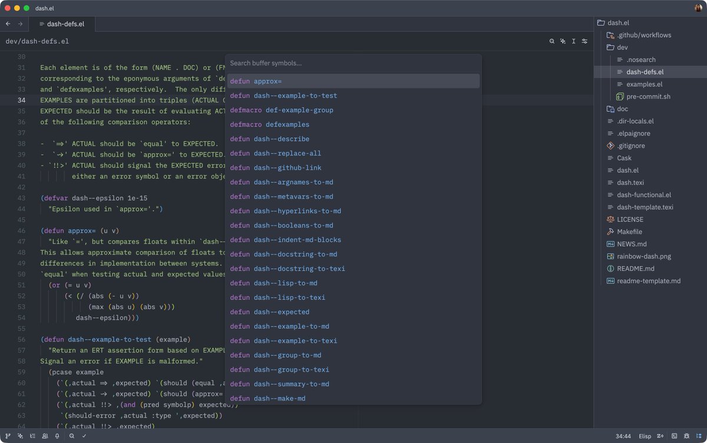Open pre-commit.sh file in project panel

click(650, 97)
